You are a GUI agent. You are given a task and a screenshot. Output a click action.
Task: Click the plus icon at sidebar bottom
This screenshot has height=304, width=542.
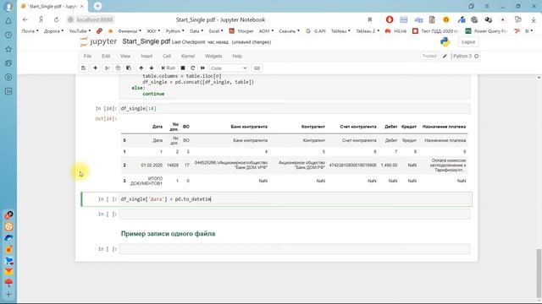8,295
